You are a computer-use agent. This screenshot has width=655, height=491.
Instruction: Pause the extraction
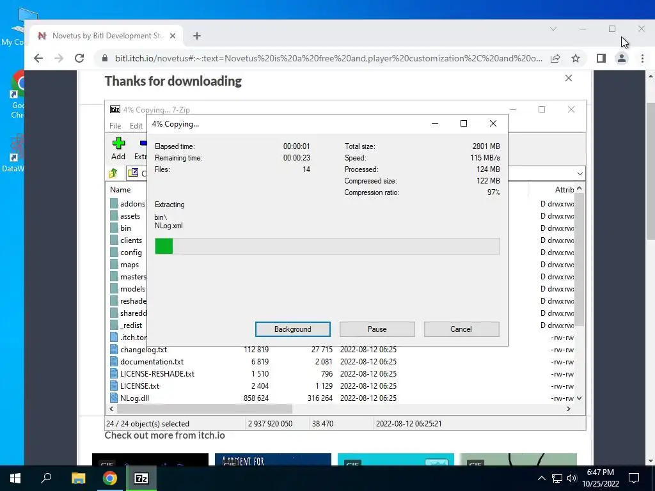(x=377, y=329)
